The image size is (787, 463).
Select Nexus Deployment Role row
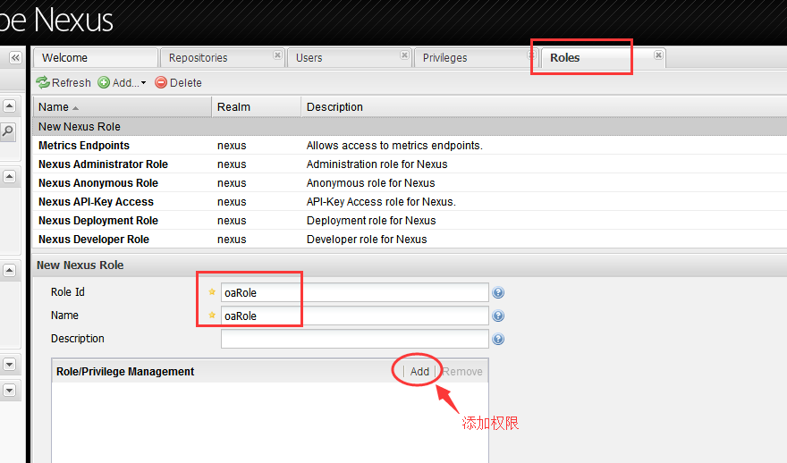(x=410, y=221)
